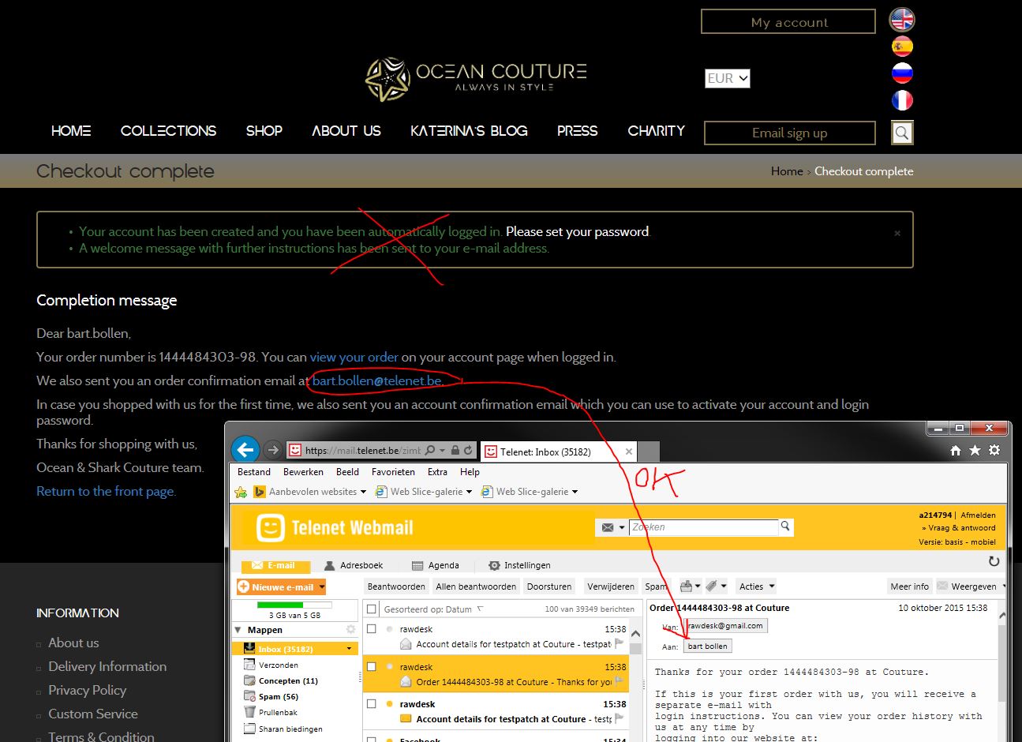
Task: Click the French flag to change language
Action: [x=902, y=99]
